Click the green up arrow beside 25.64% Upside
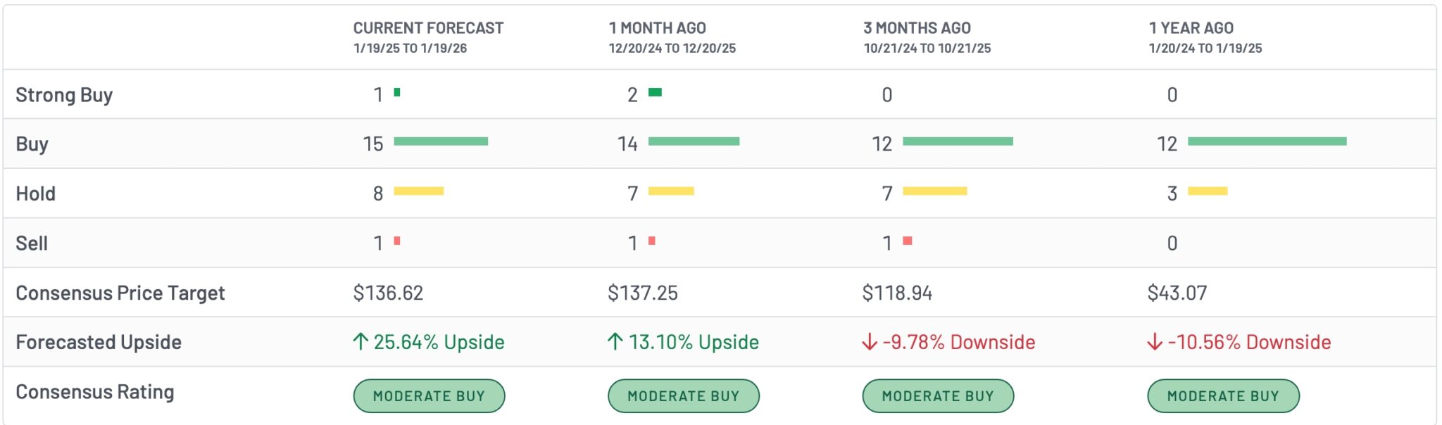 [360, 342]
